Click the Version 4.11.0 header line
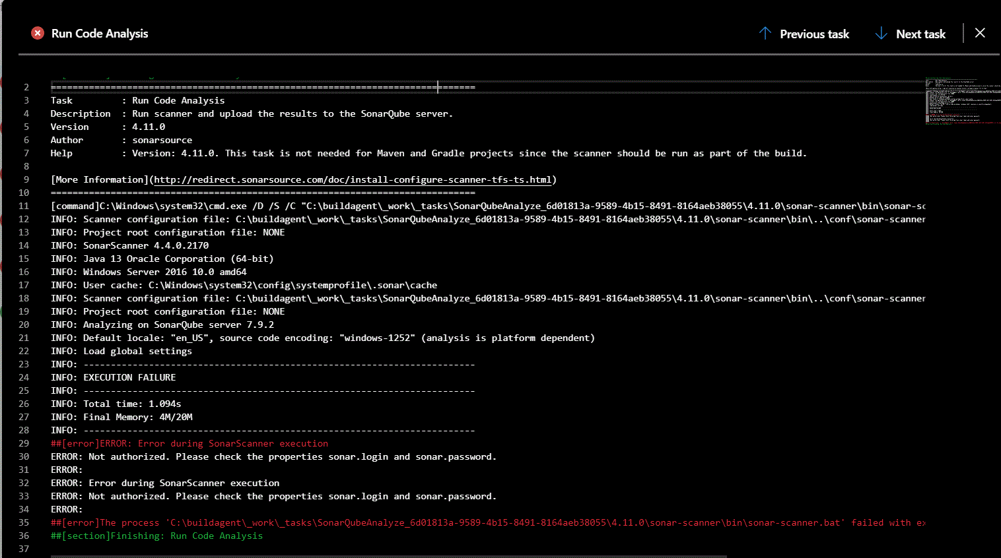 click(x=108, y=127)
